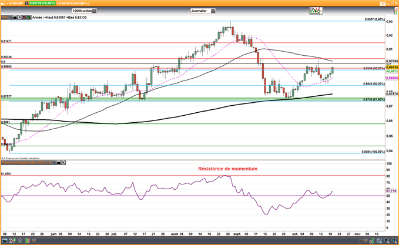
Task: Open the 10000 unités dropdown
Action: click(84, 11)
